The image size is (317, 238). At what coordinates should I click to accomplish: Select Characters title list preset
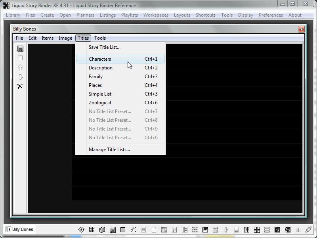pos(100,59)
